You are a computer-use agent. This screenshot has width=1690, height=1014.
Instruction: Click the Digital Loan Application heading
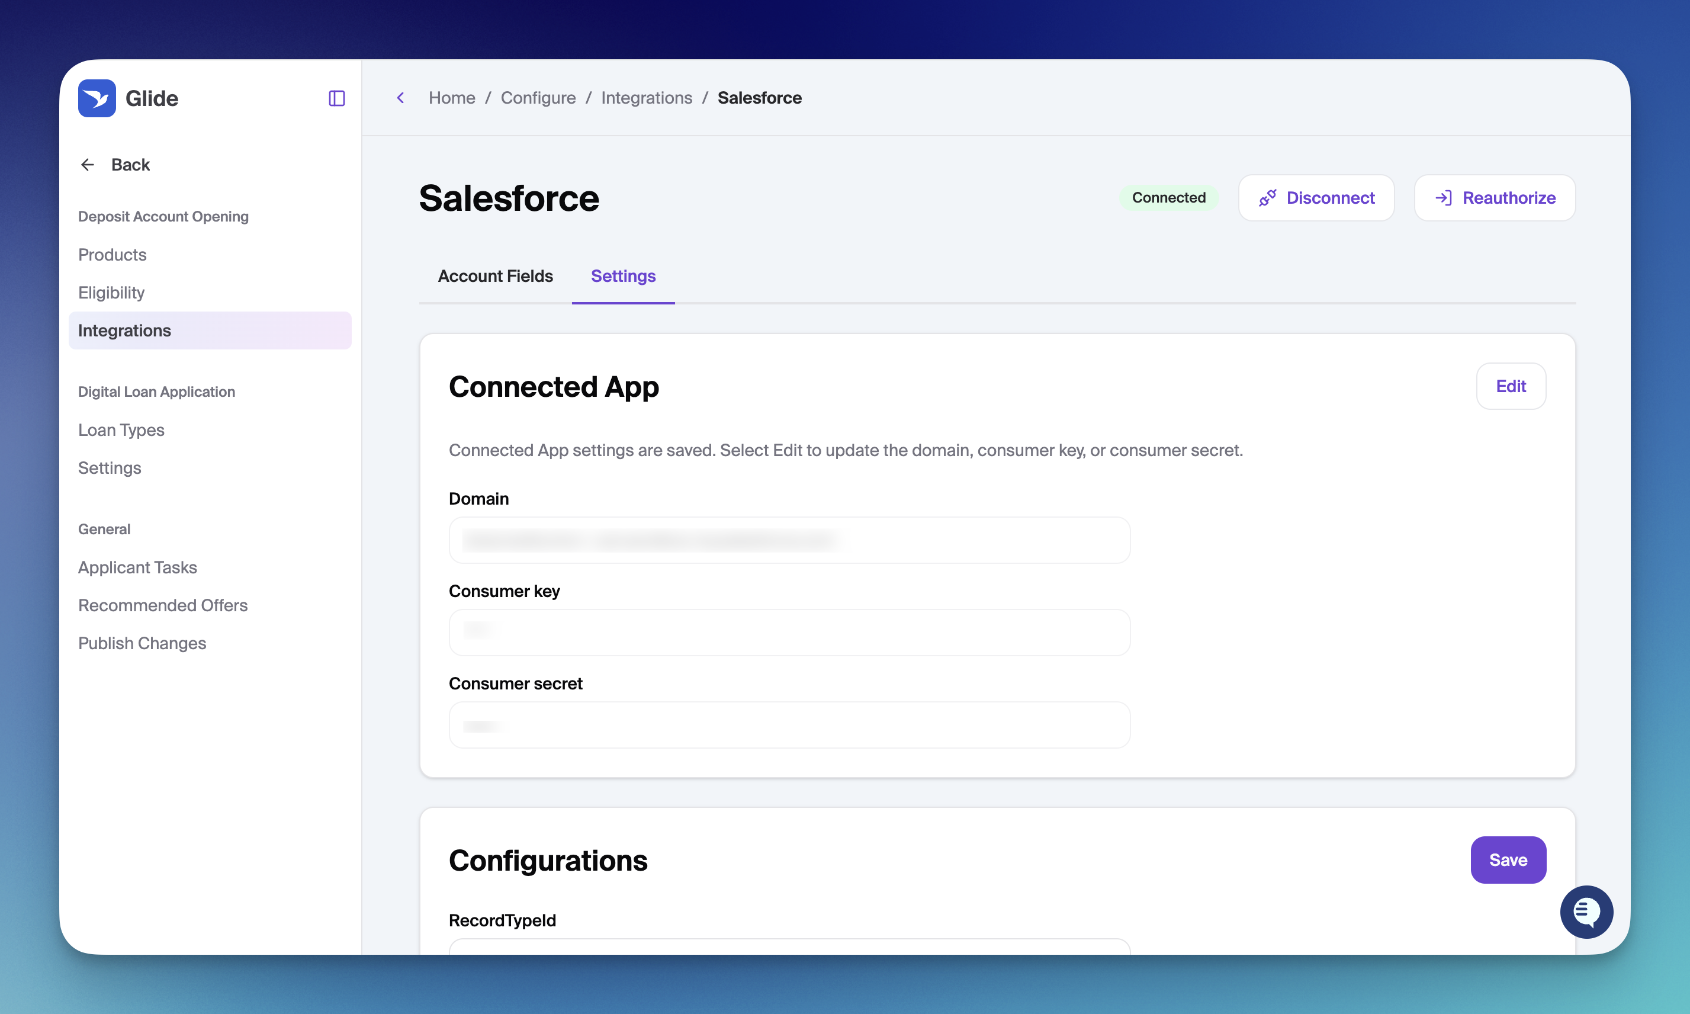pos(156,392)
